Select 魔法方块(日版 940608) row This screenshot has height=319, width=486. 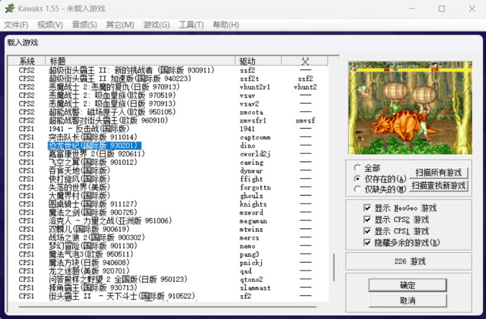pyautogui.click(x=168, y=262)
